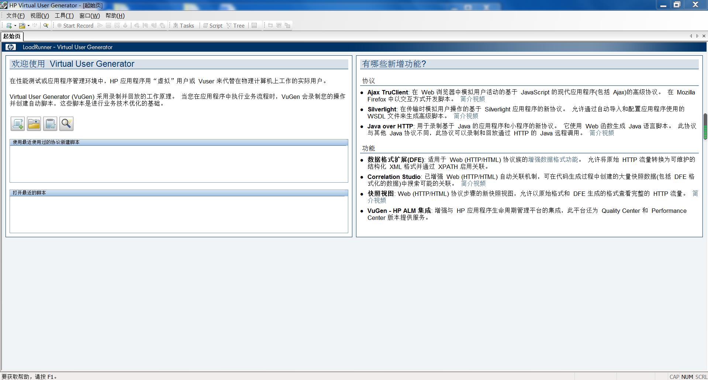The image size is (708, 380).
Task: Open the 视图(V) menu
Action: [39, 15]
